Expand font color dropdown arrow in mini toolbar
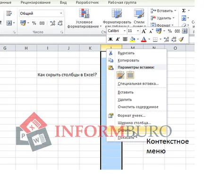This screenshot has height=185, width=205. pyautogui.click(x=149, y=39)
